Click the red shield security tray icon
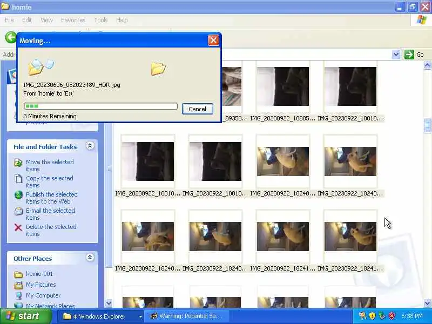The image size is (432, 324). (391, 316)
